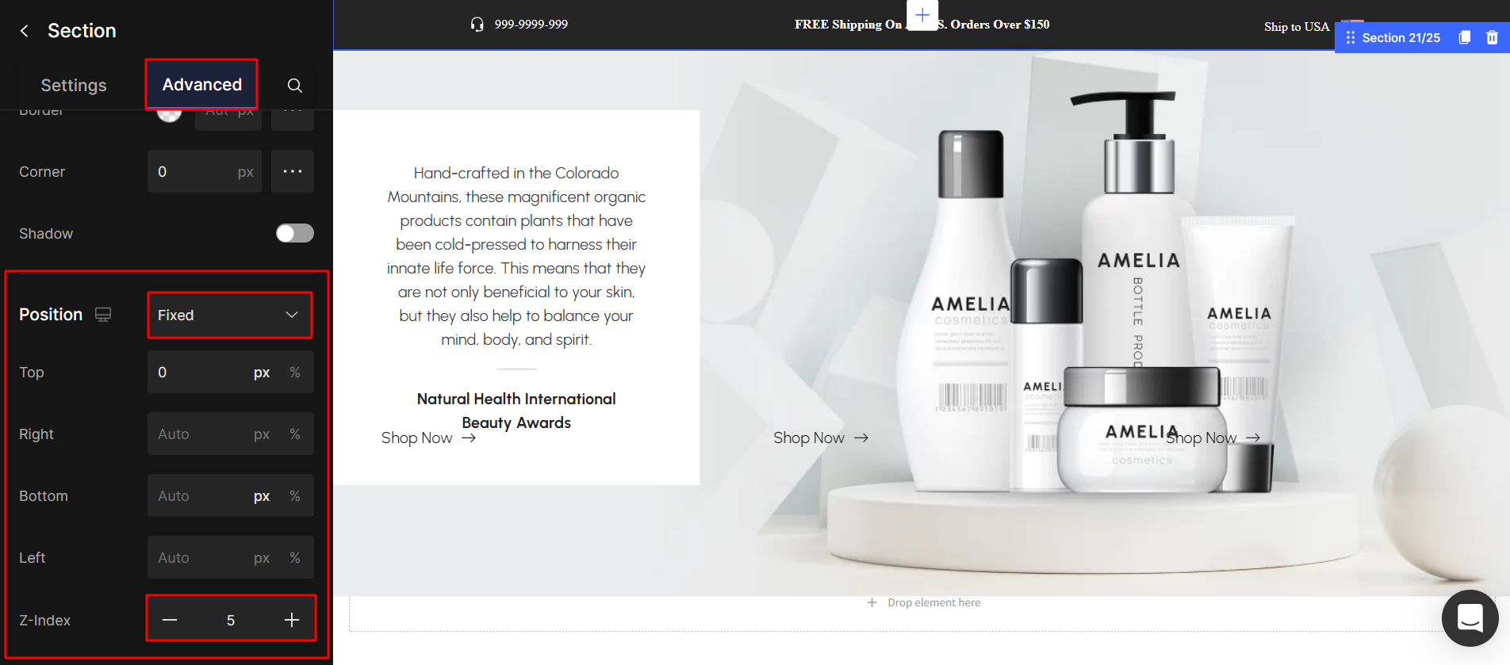This screenshot has height=665, width=1510.
Task: Increase Z-Index with the plus button
Action: pyautogui.click(x=292, y=620)
